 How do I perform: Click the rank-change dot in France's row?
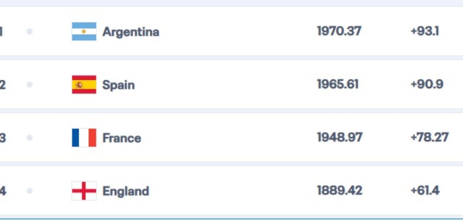pyautogui.click(x=29, y=138)
